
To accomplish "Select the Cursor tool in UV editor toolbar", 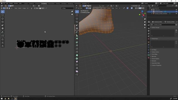I will coord(3,15).
